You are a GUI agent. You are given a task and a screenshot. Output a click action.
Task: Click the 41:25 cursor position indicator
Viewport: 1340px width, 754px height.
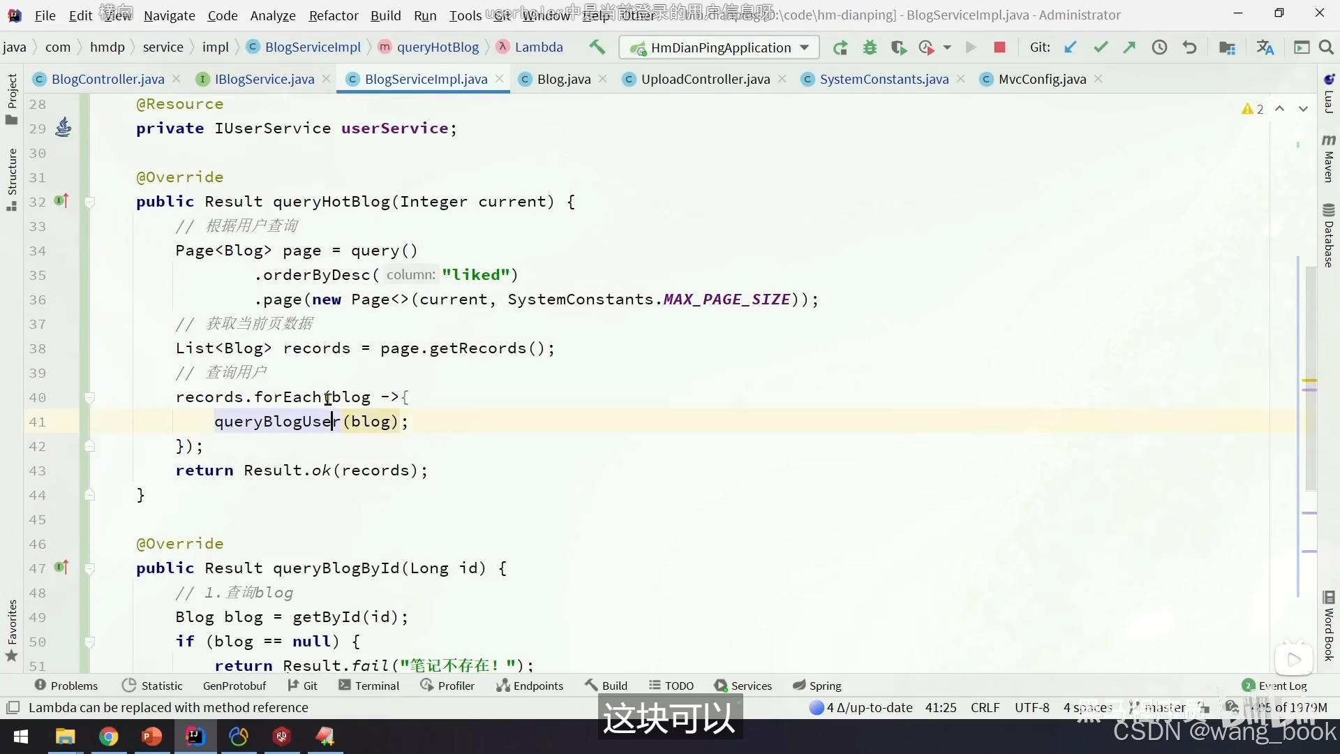tap(941, 707)
